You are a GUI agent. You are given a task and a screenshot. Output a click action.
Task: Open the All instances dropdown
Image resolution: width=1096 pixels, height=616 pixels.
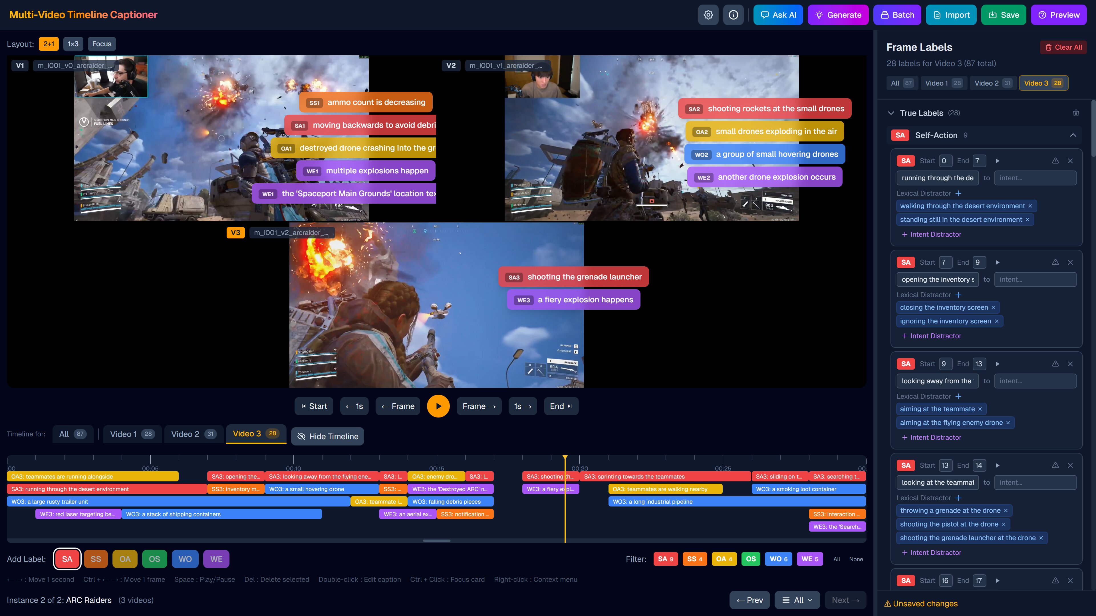click(797, 600)
